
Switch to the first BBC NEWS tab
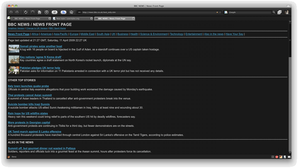pos(31,19)
